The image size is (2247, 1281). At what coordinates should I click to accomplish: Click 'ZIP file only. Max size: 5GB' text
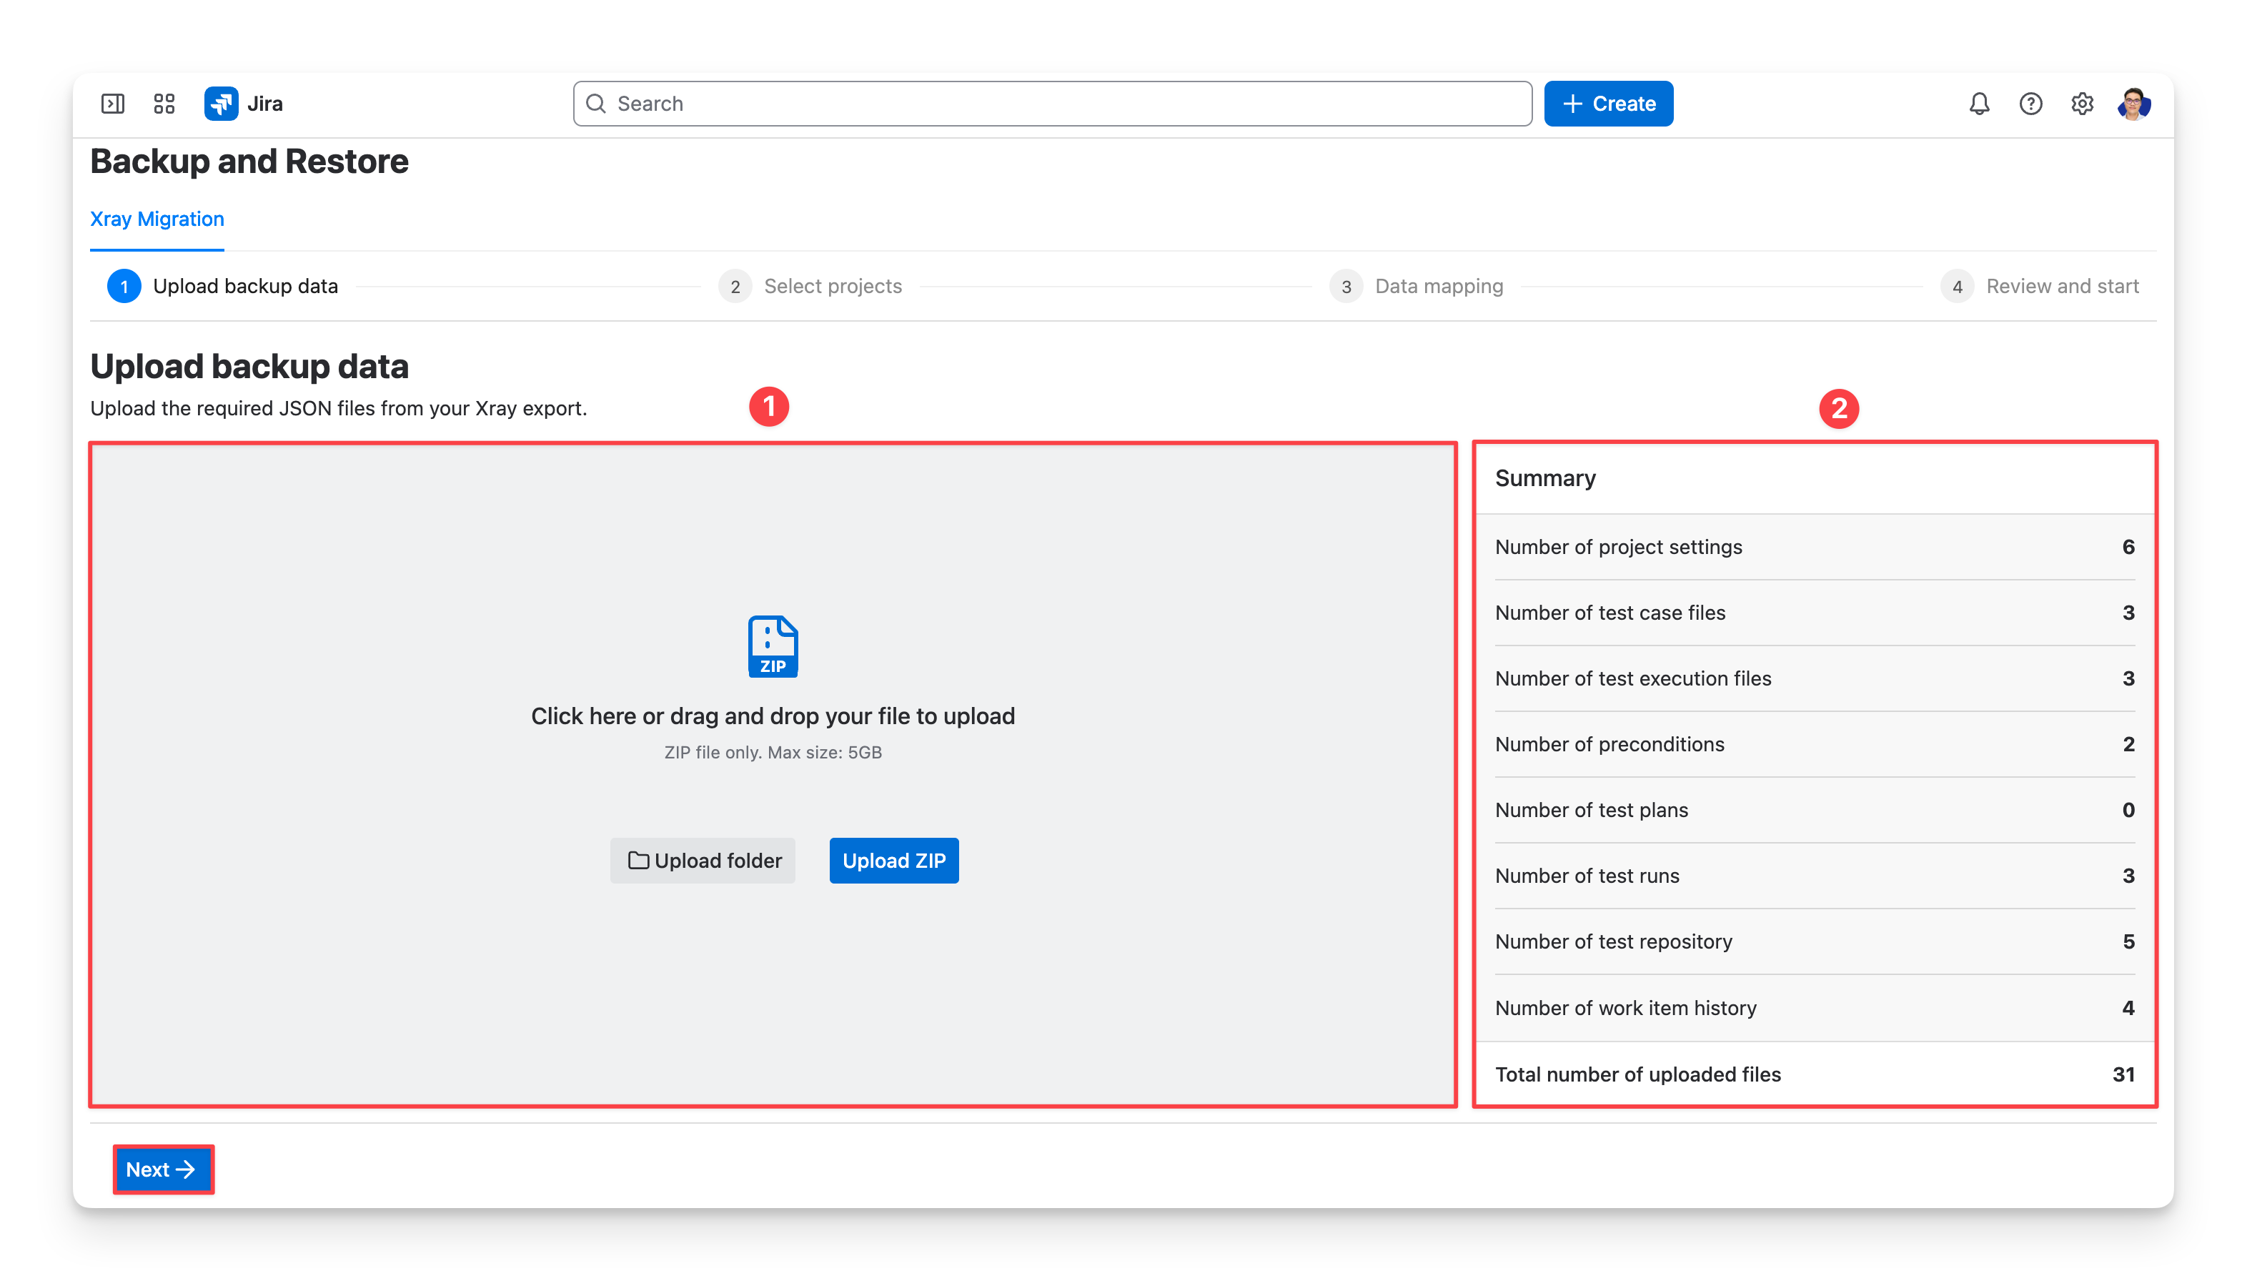pyautogui.click(x=772, y=752)
